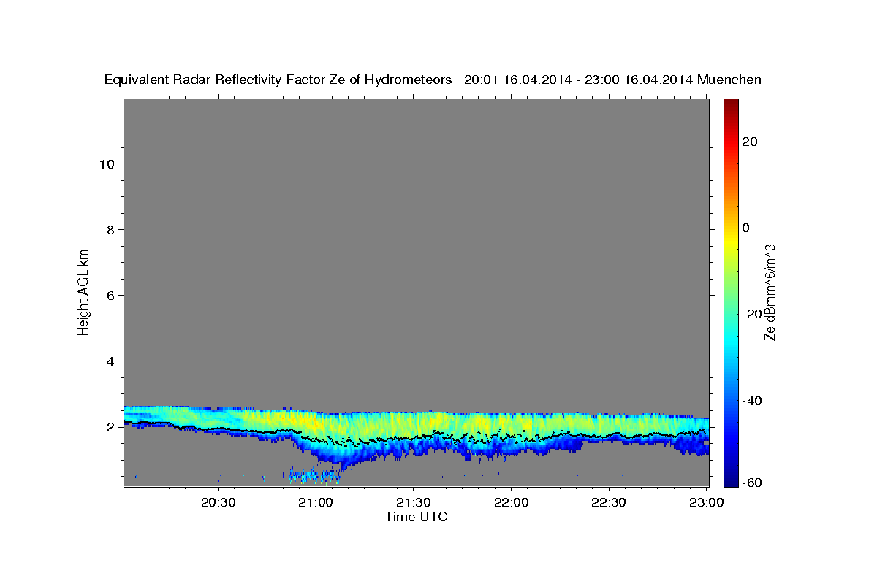The image size is (877, 584).
Task: Click the 22:00 time tick label
Action: click(511, 502)
